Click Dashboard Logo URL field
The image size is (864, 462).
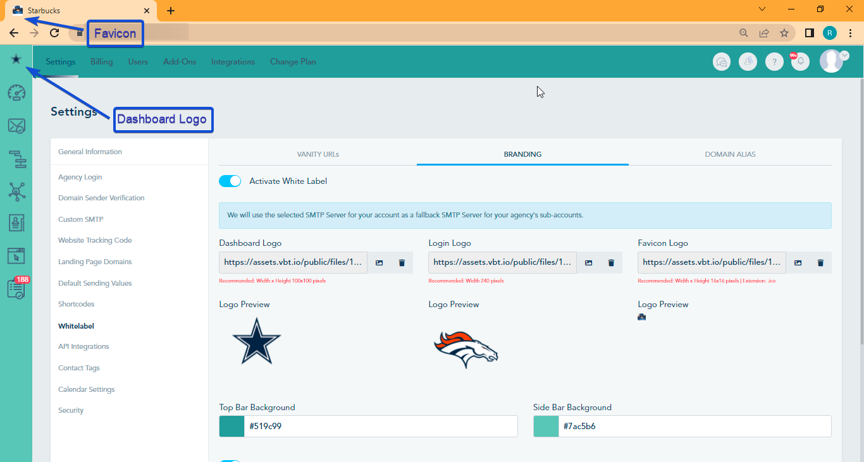[293, 262]
